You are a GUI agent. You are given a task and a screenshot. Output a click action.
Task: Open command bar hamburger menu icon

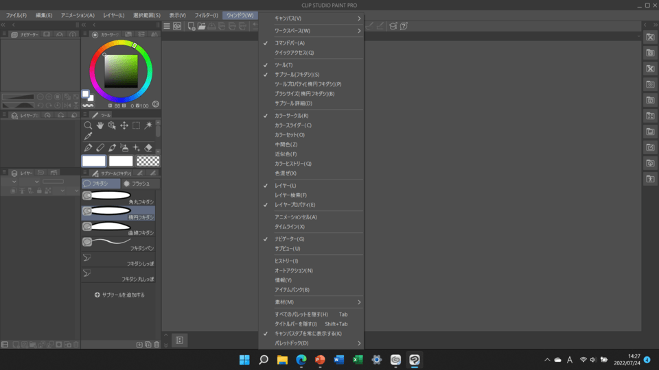coord(167,26)
